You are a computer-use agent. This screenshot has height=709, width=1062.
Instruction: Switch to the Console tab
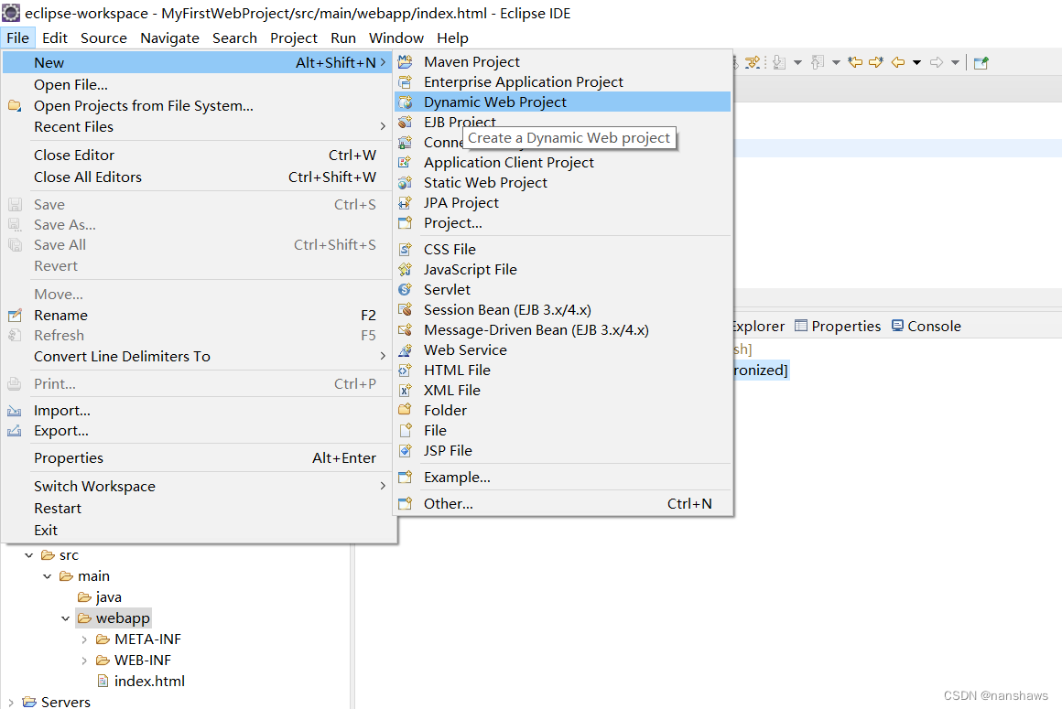(x=926, y=326)
